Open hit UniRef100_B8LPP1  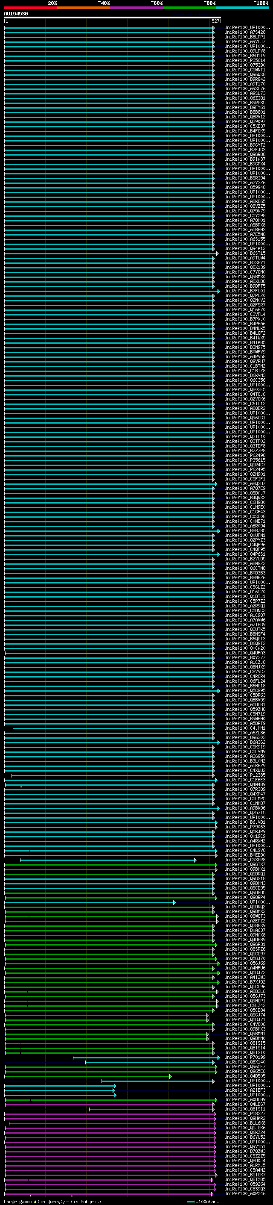(245, 37)
